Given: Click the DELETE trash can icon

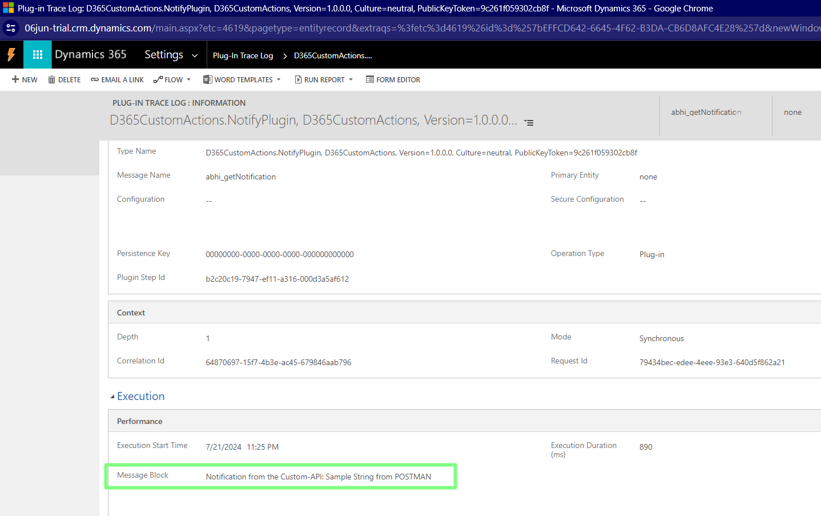Looking at the screenshot, I should [x=51, y=79].
